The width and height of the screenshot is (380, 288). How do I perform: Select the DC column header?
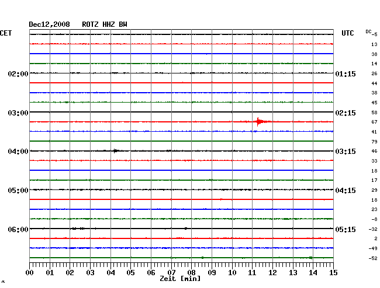coord(368,31)
